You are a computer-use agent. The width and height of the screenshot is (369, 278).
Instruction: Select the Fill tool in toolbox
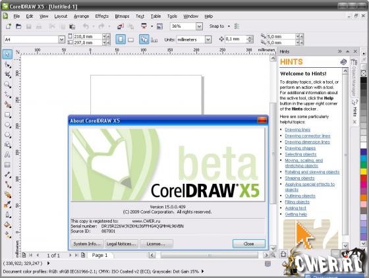click(x=7, y=225)
